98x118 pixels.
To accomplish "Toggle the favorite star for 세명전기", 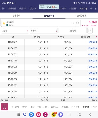I will 4,23.
